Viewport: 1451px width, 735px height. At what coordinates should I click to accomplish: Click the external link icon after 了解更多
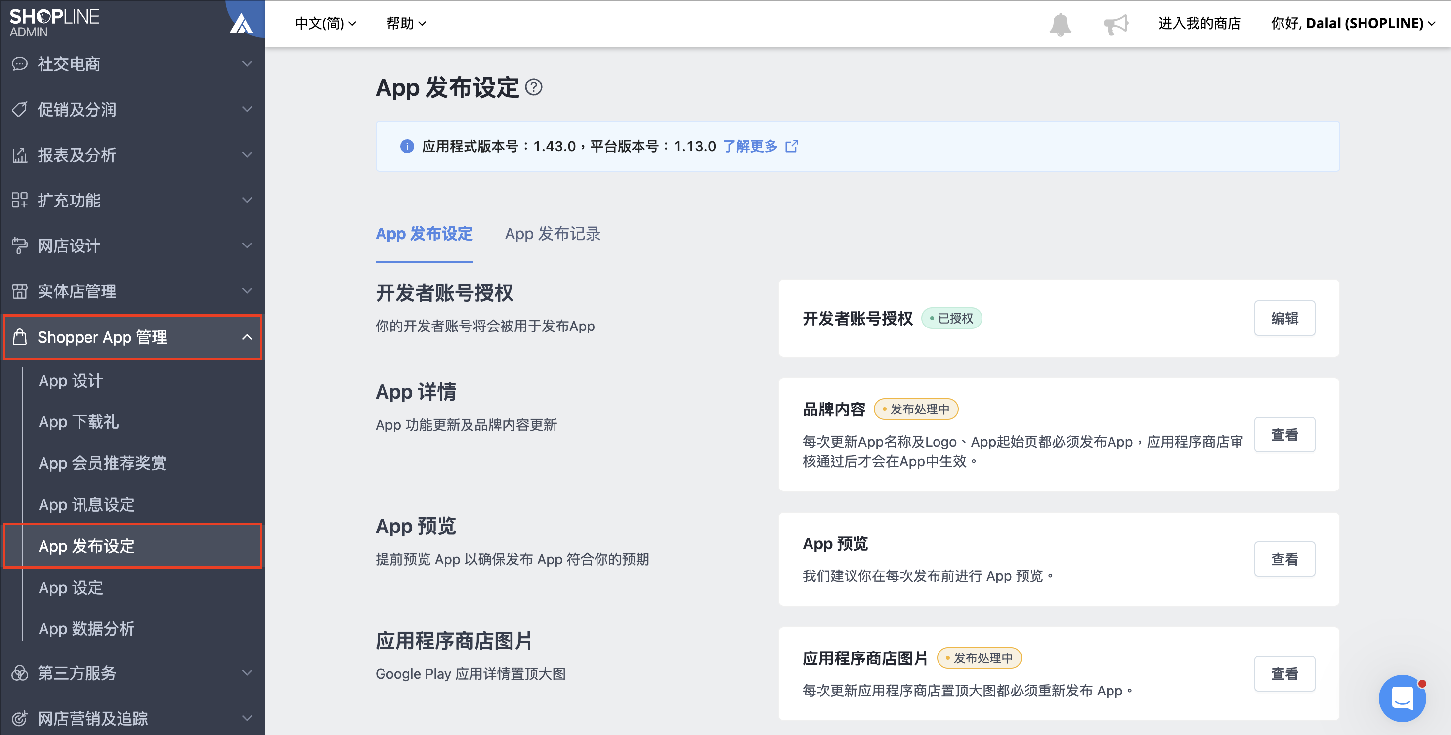791,146
